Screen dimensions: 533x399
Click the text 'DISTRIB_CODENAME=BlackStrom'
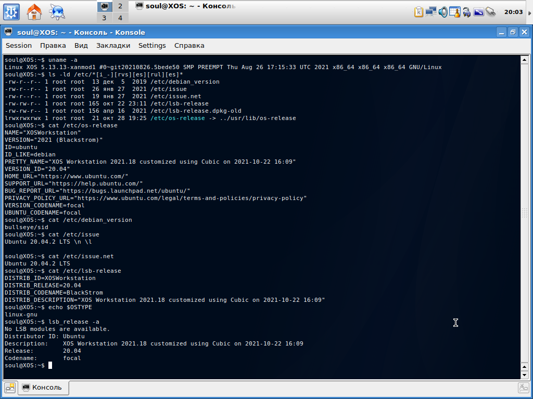pos(54,292)
